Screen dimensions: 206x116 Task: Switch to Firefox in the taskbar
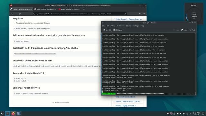(13, 114)
